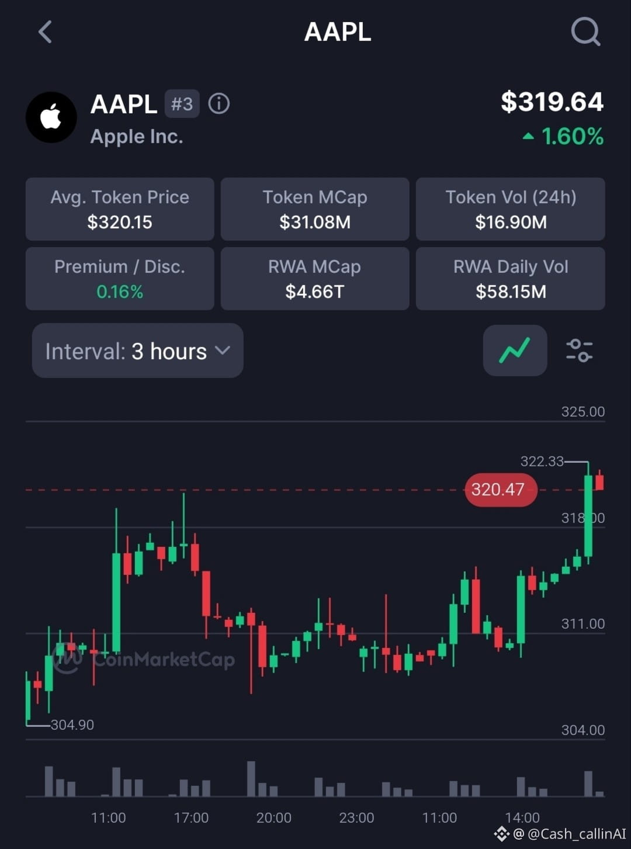Tap the dropdown chevron beside 3 hours

pos(223,351)
